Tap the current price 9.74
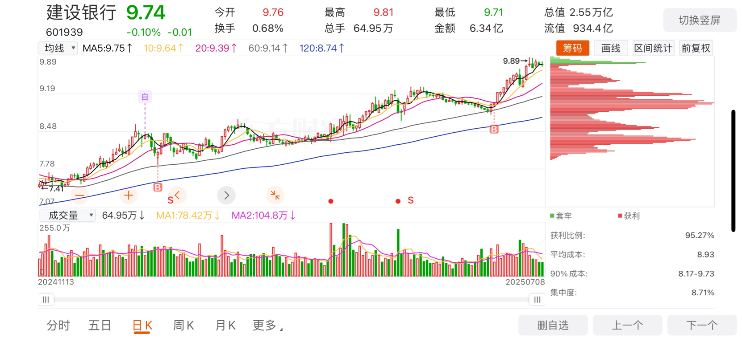Viewport: 742px width, 342px height. point(146,12)
